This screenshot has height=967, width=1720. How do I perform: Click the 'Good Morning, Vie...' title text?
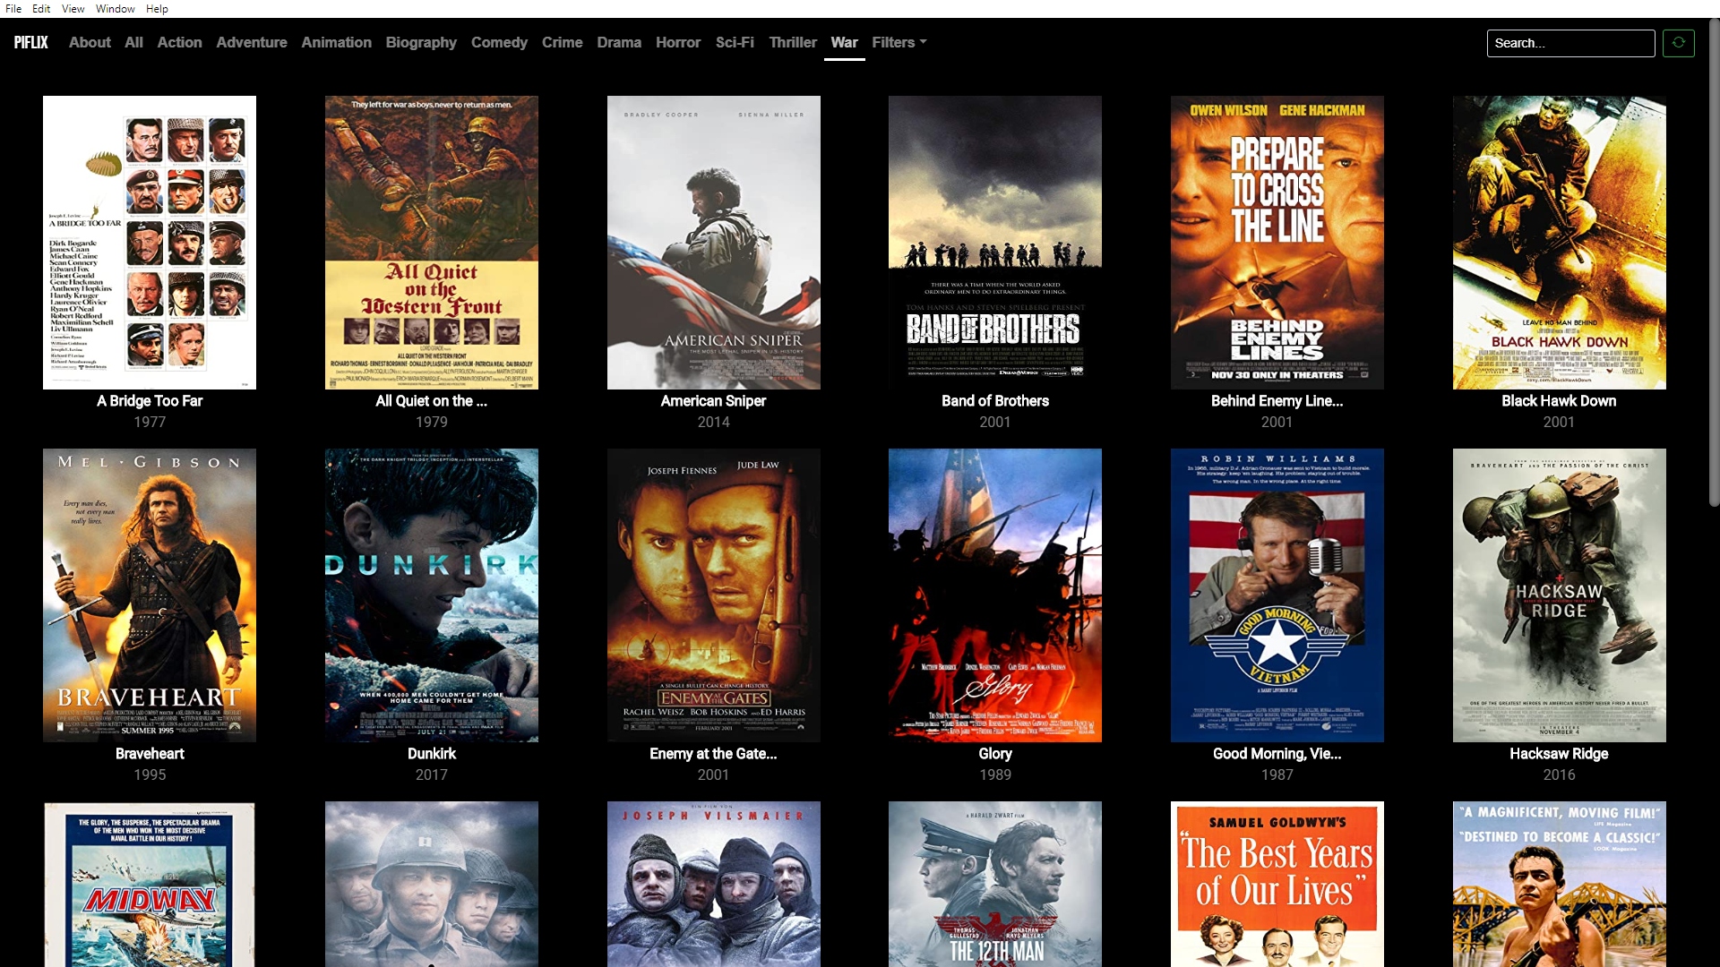(1277, 754)
